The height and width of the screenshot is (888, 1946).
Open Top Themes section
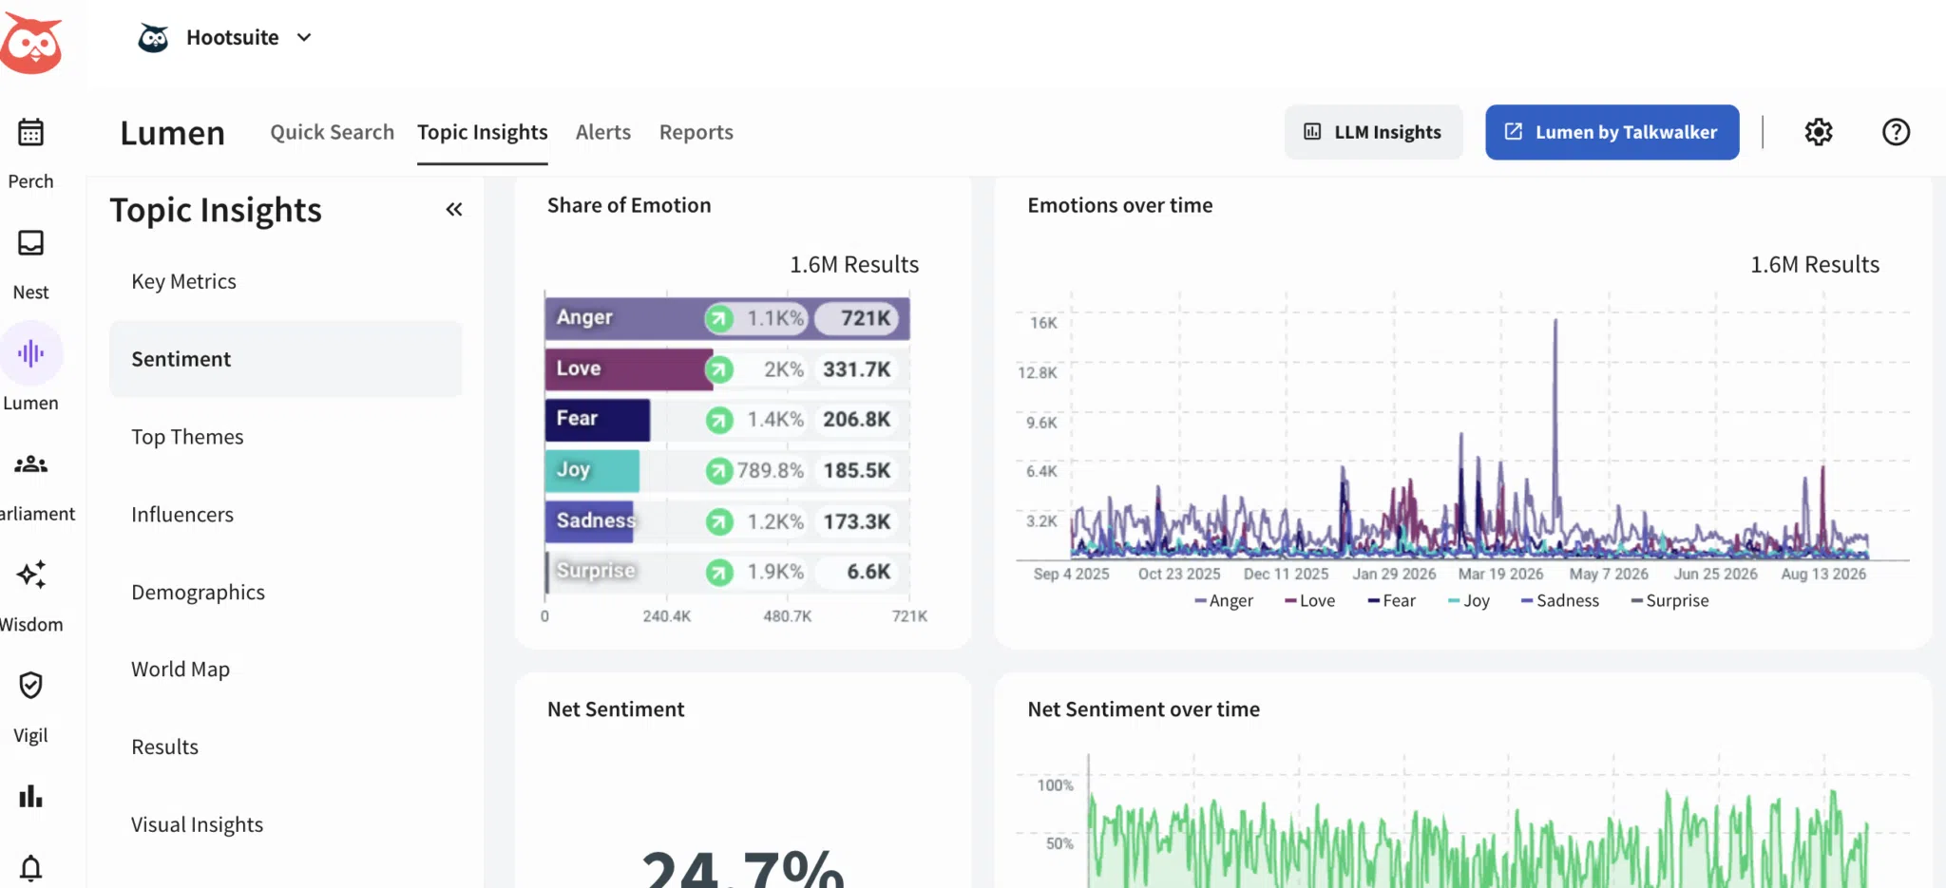pyautogui.click(x=285, y=437)
